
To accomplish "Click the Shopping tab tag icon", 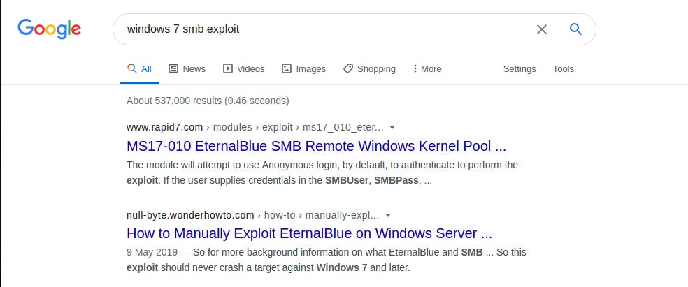I will (x=347, y=68).
